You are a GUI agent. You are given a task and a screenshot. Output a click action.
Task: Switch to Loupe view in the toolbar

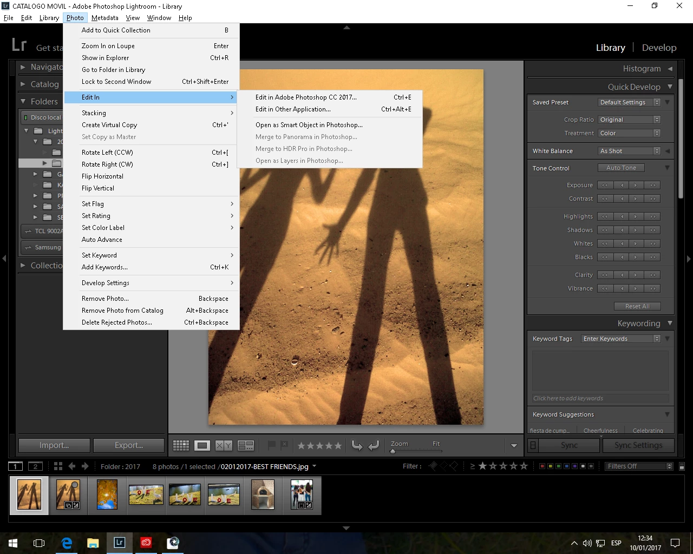click(202, 445)
